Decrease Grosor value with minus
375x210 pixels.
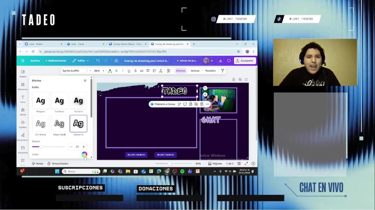[71, 147]
